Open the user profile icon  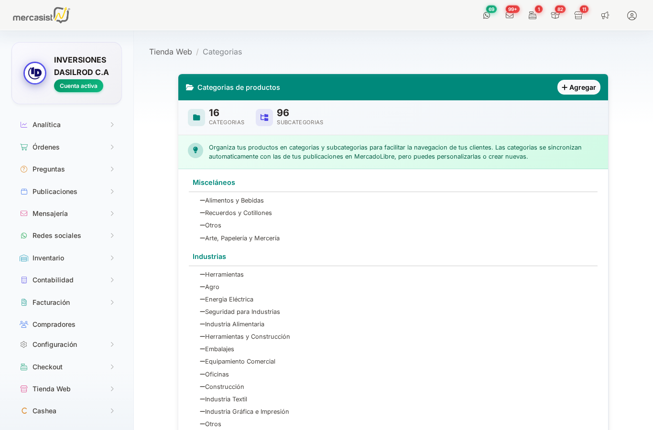(632, 15)
